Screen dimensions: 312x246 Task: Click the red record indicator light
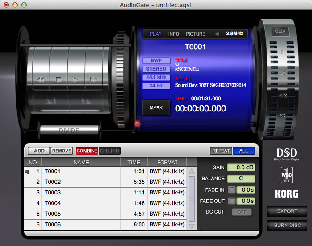[138, 123]
